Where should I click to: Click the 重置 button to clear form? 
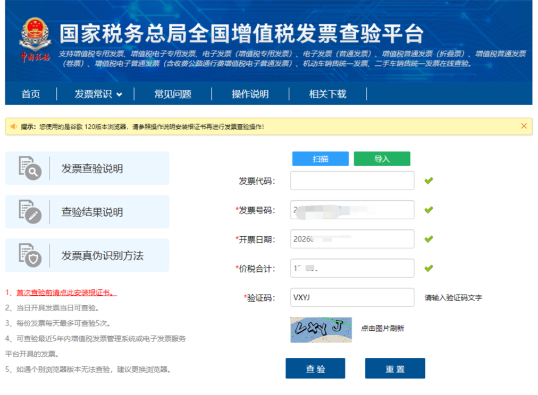(x=395, y=368)
